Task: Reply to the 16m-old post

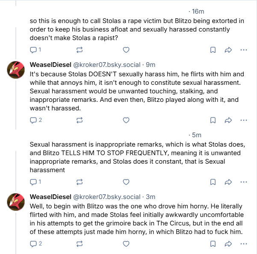Action: tap(34, 50)
